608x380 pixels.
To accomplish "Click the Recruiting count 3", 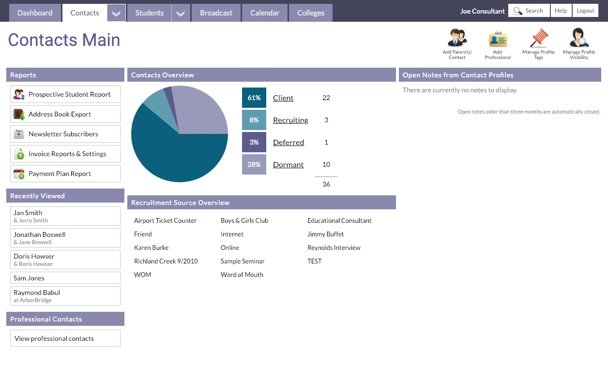I will (326, 120).
